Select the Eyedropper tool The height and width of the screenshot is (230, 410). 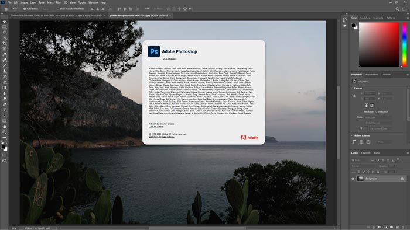click(5, 54)
